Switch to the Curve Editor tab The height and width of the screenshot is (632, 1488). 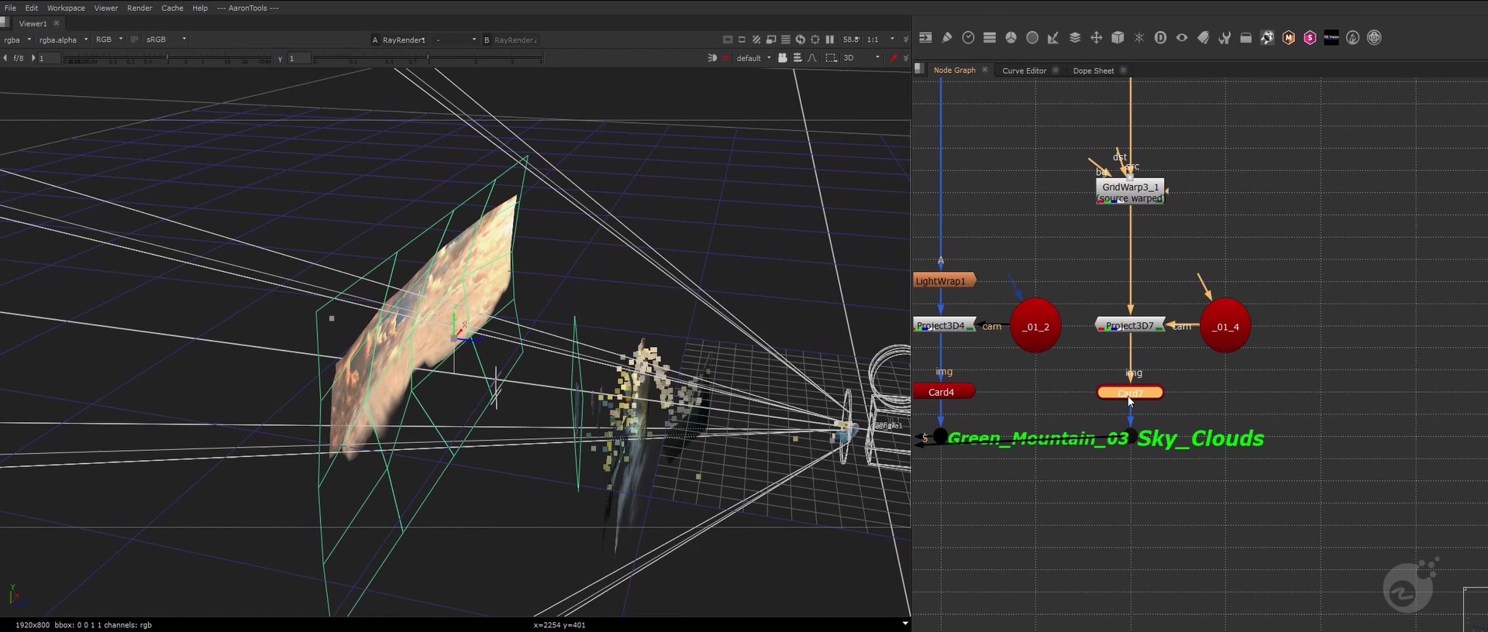click(x=1024, y=70)
